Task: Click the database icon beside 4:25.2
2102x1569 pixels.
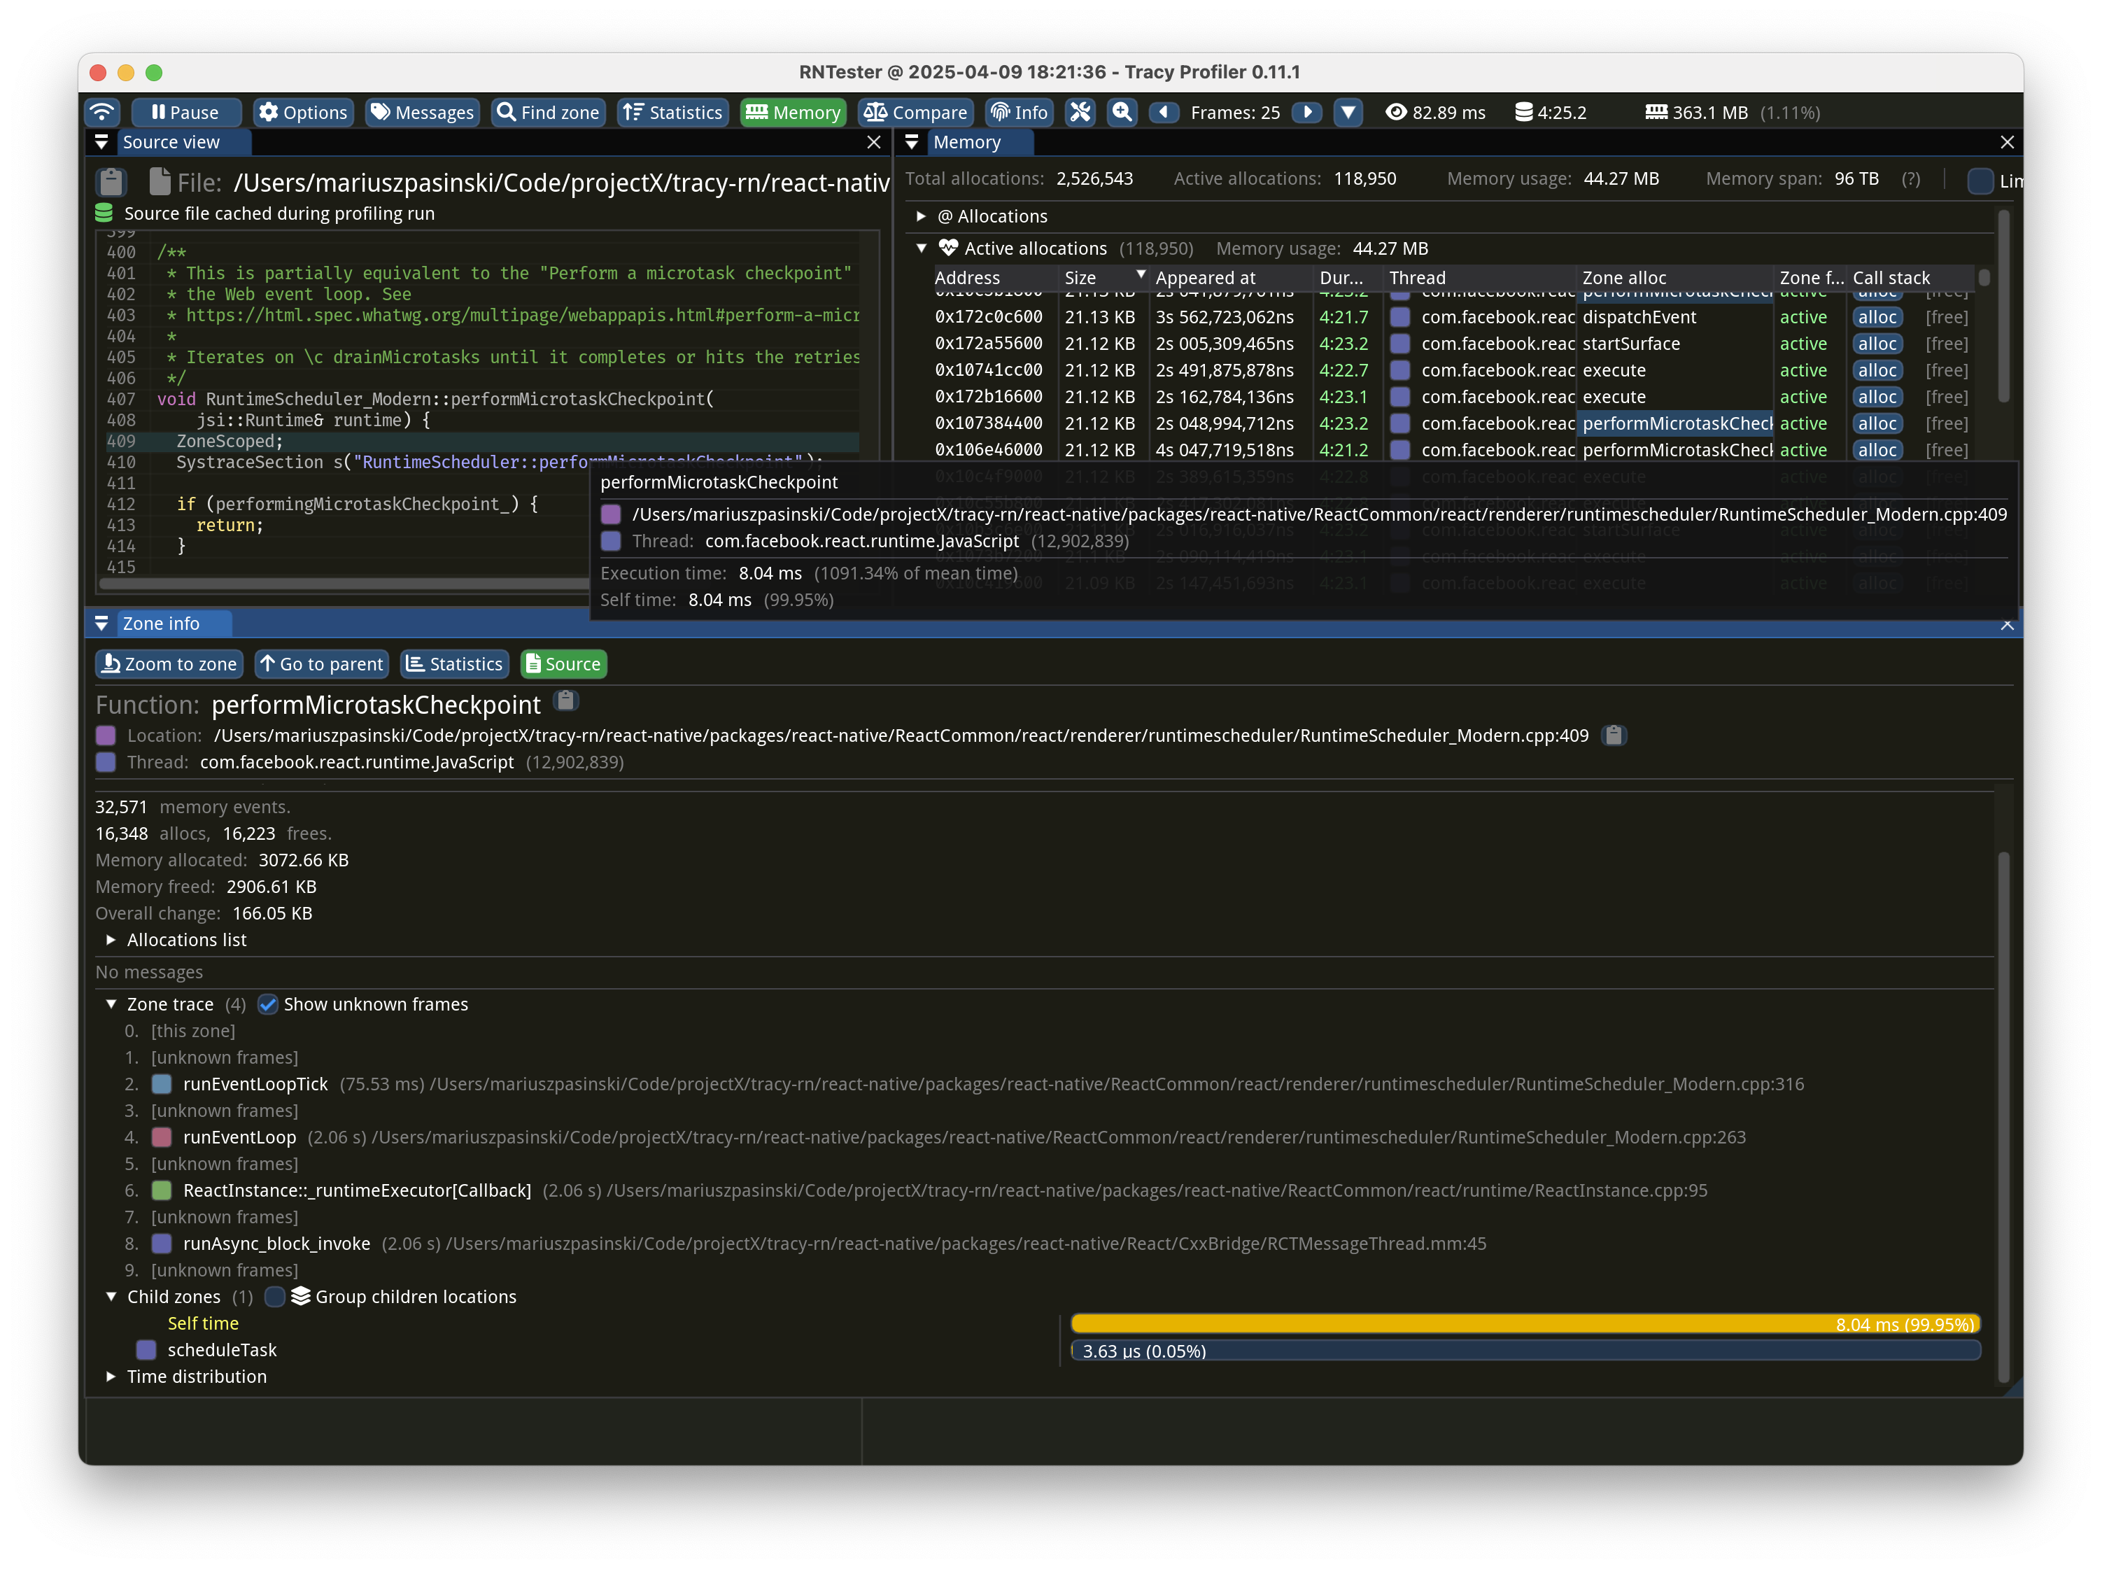Action: [x=1523, y=112]
